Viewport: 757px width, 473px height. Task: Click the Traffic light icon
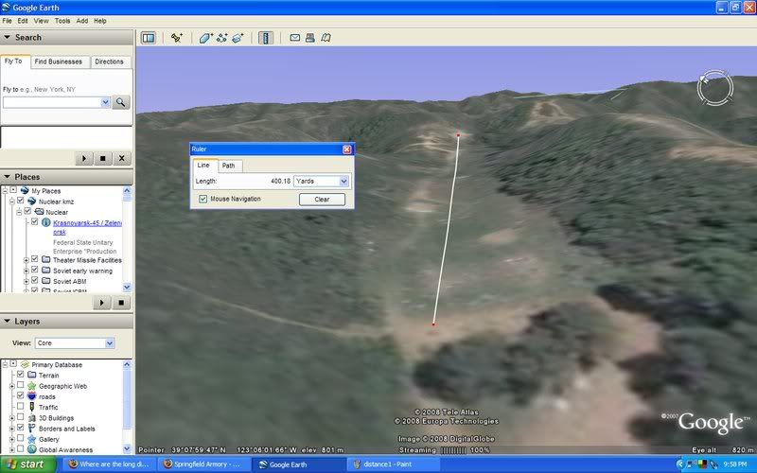[x=32, y=407]
